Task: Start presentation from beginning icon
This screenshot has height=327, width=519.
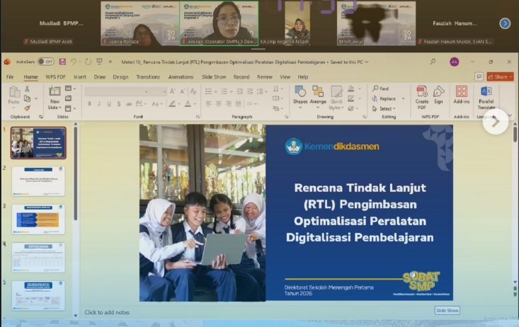Action: click(99, 62)
